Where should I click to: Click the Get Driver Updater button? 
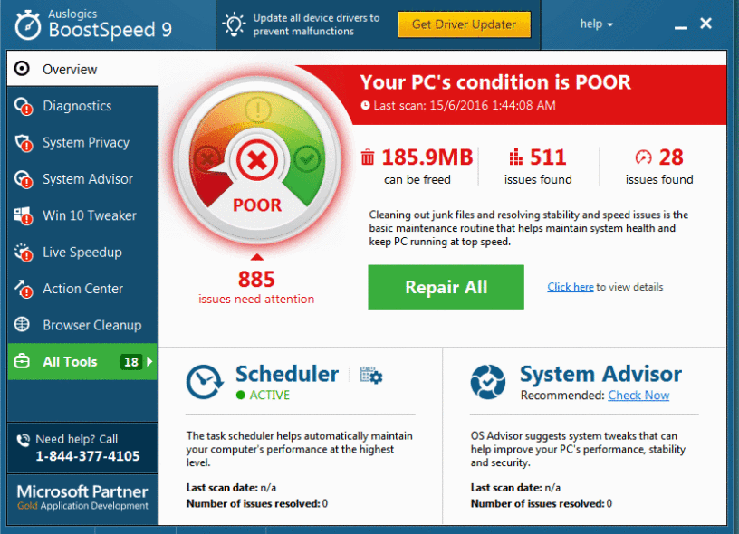[x=465, y=24]
